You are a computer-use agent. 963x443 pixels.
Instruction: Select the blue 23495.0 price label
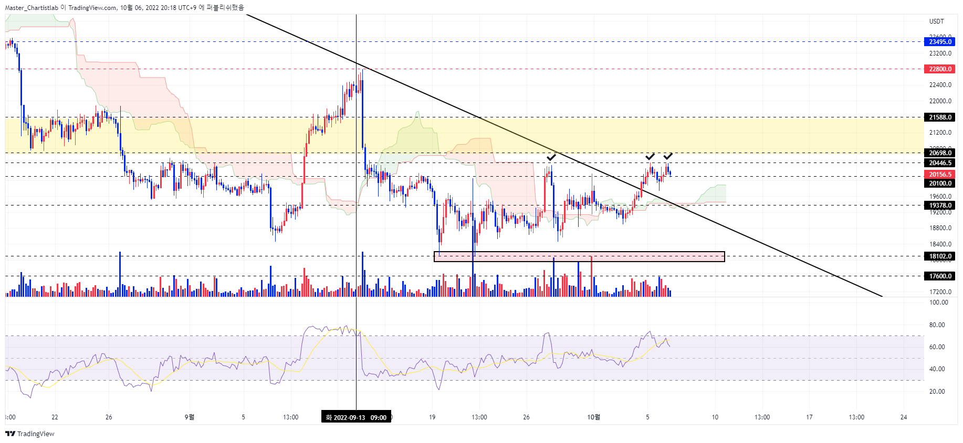pyautogui.click(x=939, y=42)
